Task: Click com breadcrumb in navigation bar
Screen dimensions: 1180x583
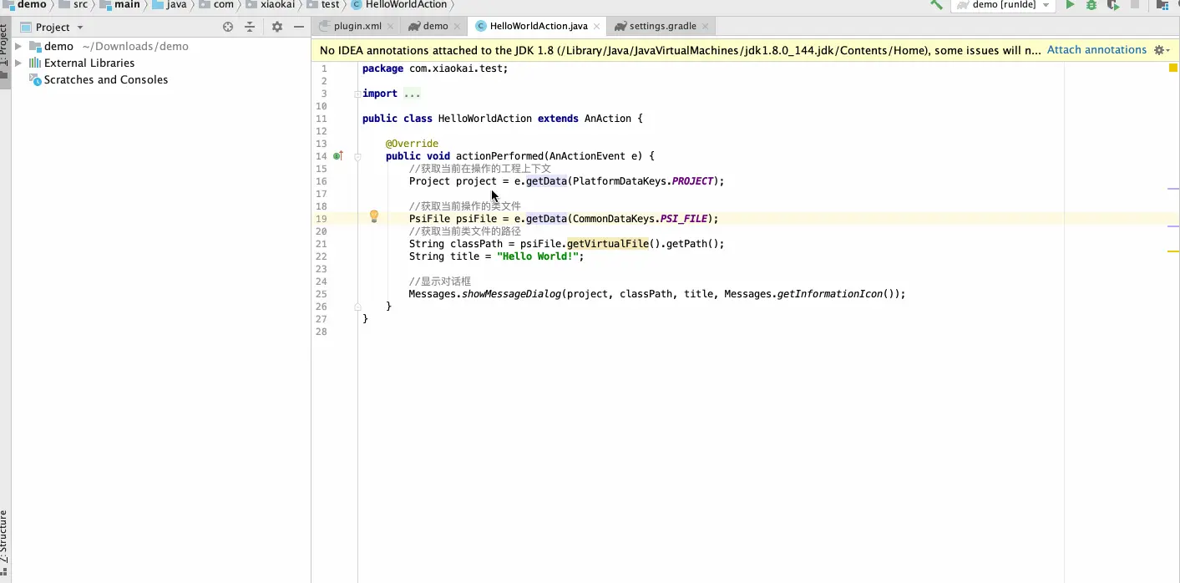Action: (216, 4)
